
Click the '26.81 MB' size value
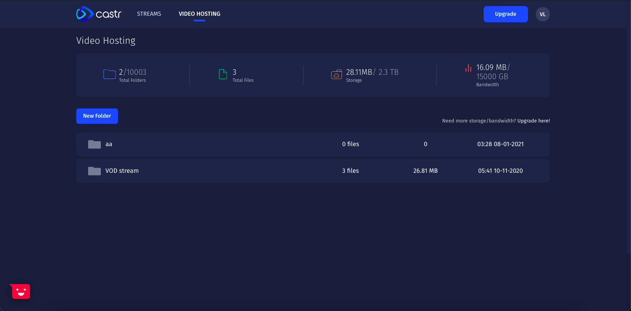[x=425, y=171]
